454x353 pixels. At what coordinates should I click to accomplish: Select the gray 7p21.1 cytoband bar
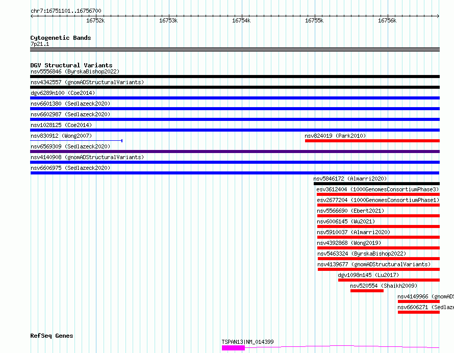[235, 49]
